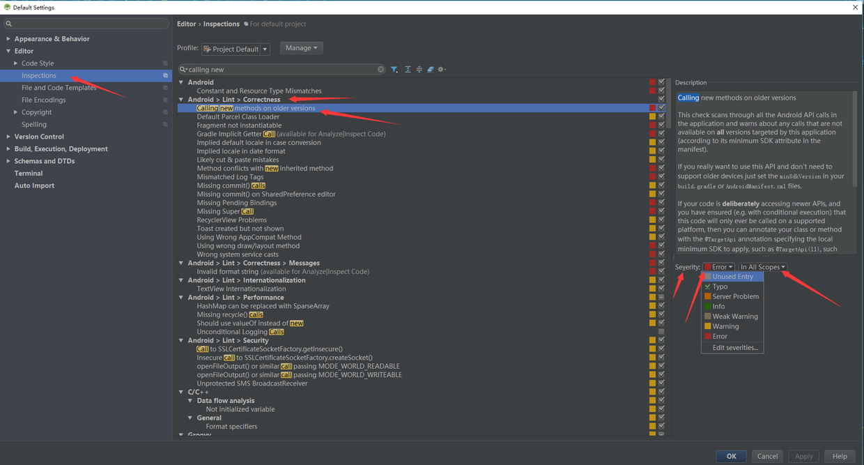Open the Manage dropdown button
The height and width of the screenshot is (465, 864).
(x=302, y=48)
